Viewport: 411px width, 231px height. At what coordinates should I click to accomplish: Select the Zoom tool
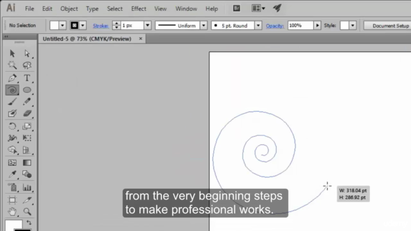coord(27,211)
